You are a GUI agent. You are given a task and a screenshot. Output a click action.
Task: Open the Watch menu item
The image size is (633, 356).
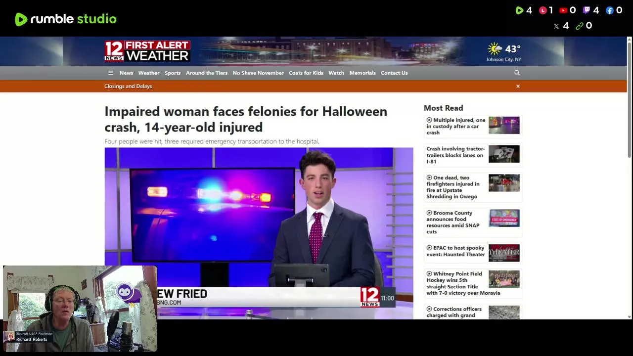[x=336, y=73]
